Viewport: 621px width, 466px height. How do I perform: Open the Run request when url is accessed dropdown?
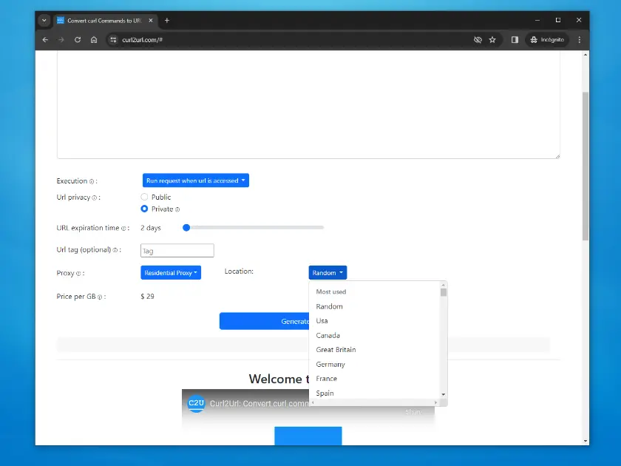(x=195, y=180)
